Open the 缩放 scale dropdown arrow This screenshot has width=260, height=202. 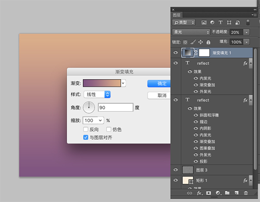pyautogui.click(x=101, y=120)
